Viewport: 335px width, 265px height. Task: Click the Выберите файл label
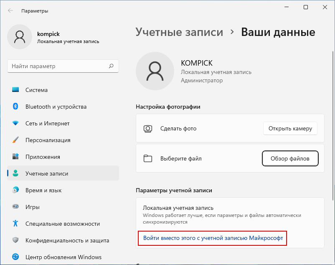[x=181, y=158]
